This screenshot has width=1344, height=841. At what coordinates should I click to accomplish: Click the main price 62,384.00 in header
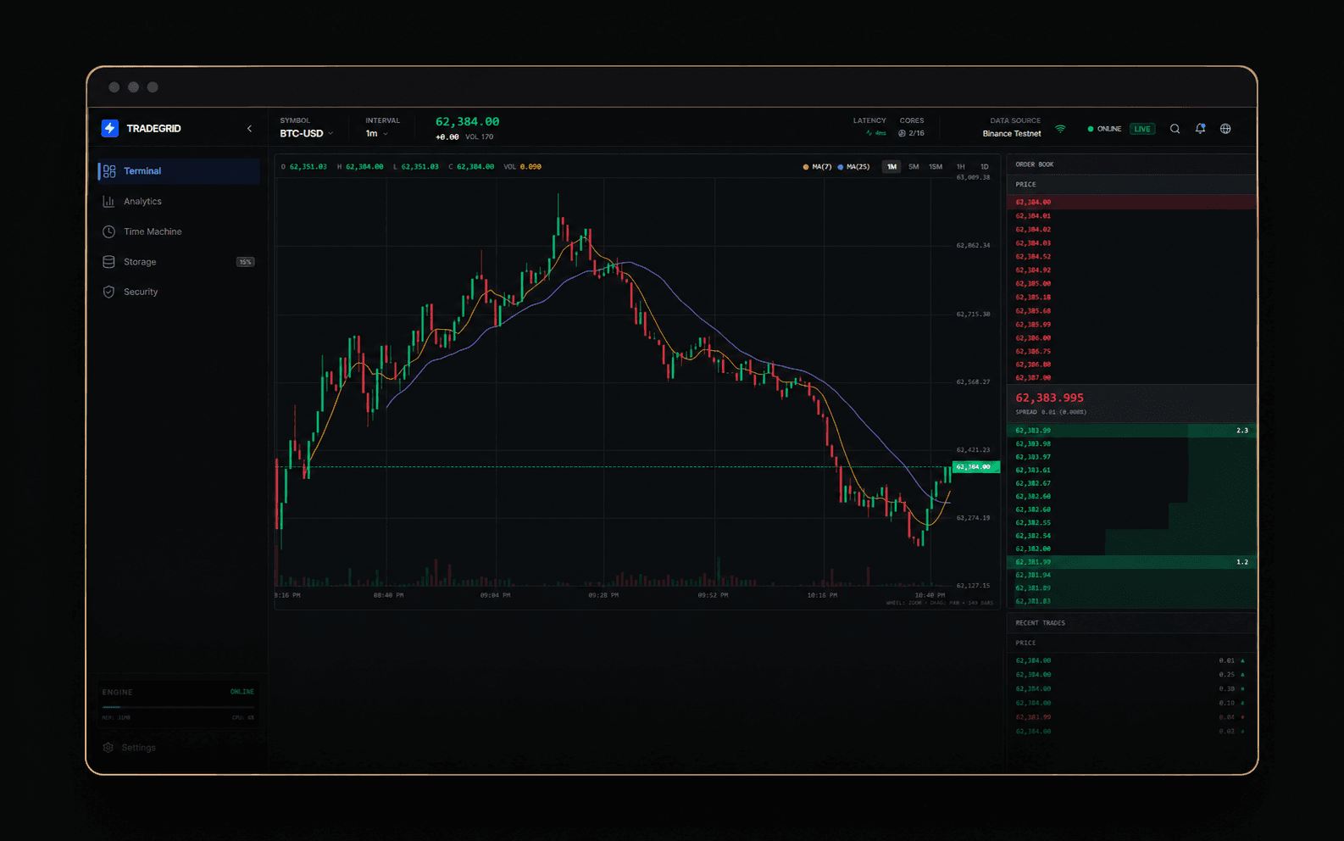click(467, 122)
